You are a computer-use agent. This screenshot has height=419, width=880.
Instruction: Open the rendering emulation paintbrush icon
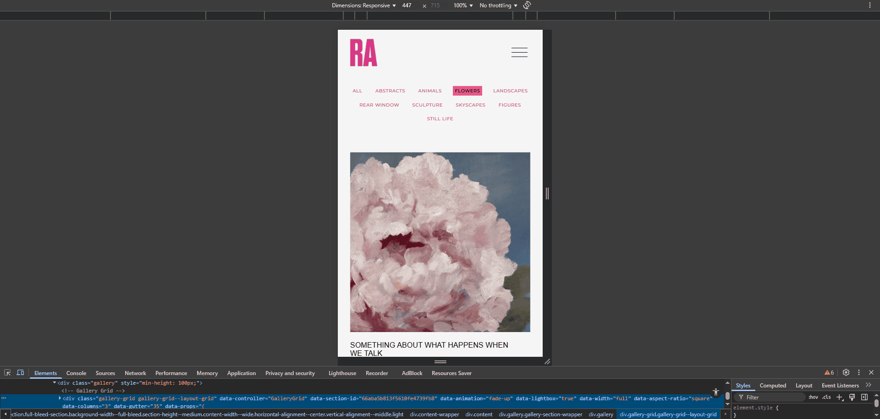[852, 398]
